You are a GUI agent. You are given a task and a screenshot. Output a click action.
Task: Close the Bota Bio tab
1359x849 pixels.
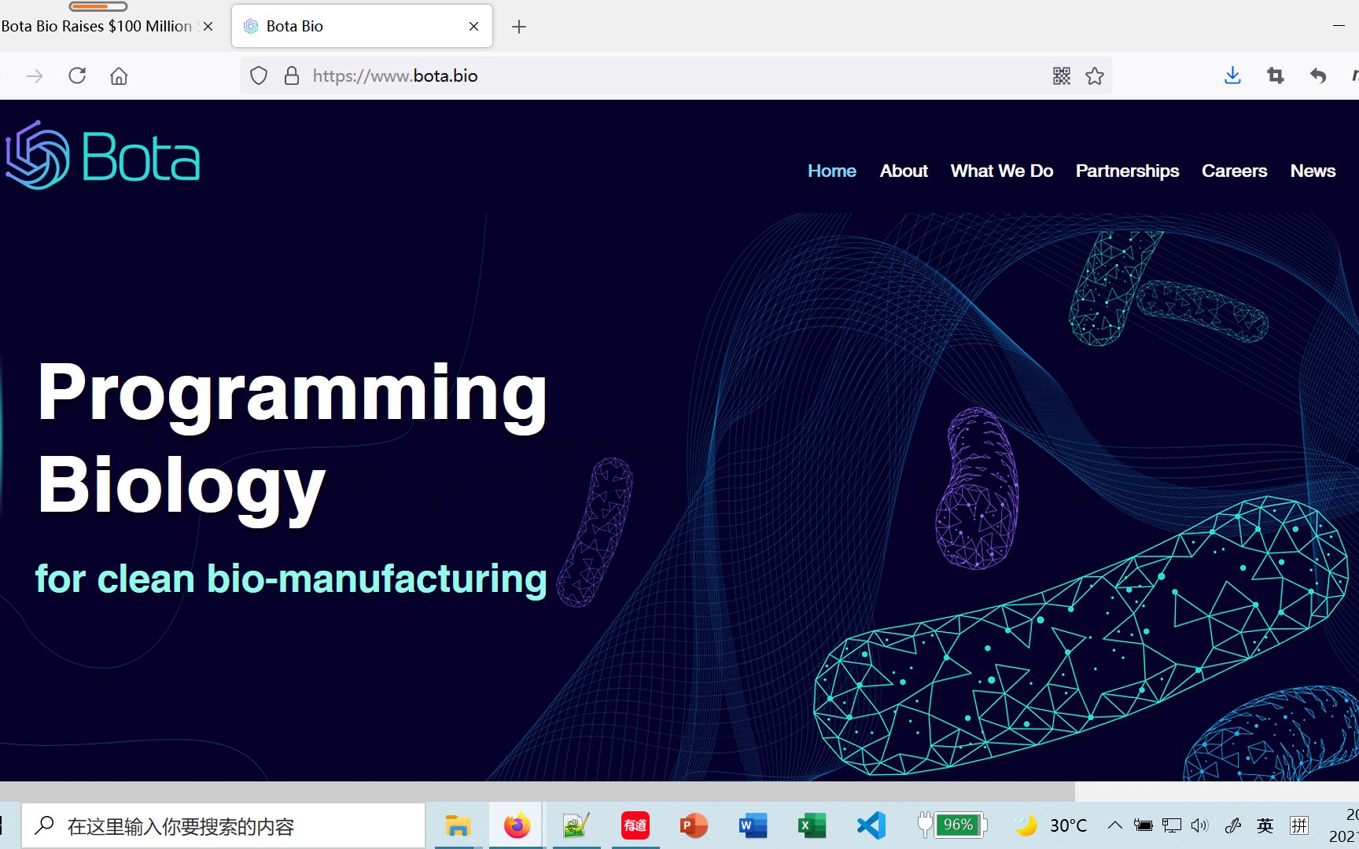(x=473, y=26)
